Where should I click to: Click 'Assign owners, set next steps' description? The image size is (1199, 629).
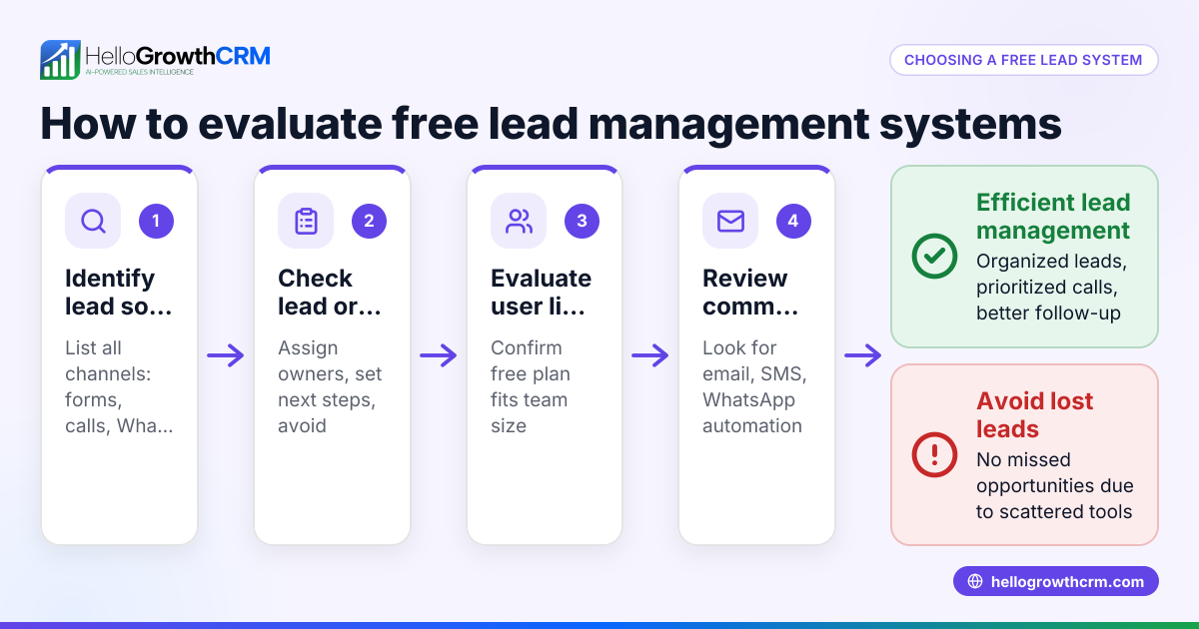pyautogui.click(x=330, y=387)
